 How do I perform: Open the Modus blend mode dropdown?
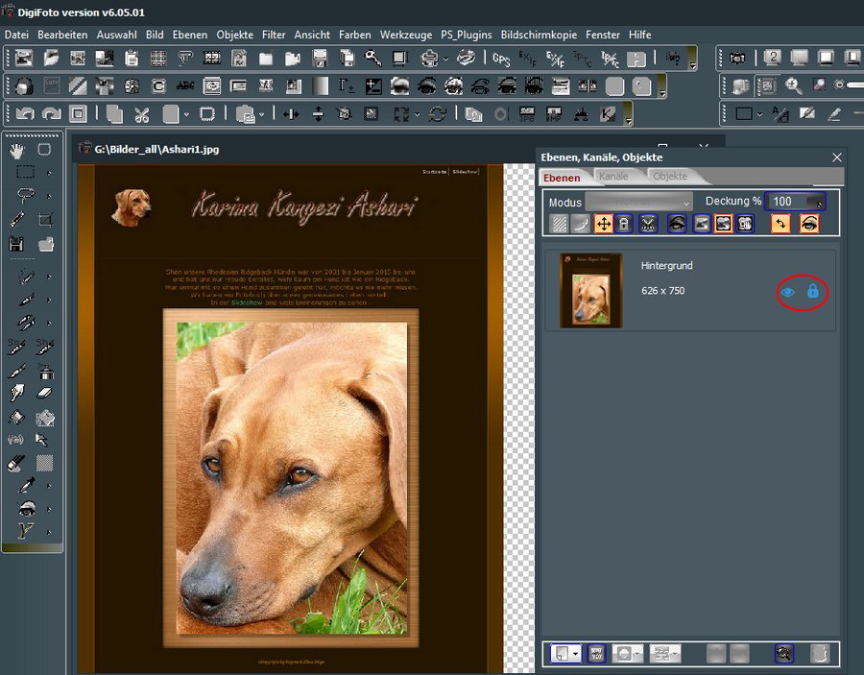638,203
